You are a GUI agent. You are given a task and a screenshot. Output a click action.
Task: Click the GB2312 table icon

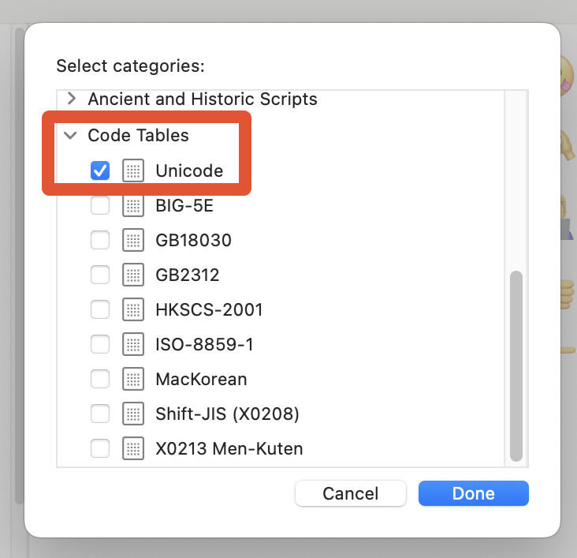tap(133, 275)
